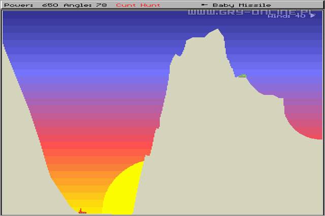325x216 pixels.
Task: Click the Wind: 40 indicator
Action: point(291,16)
